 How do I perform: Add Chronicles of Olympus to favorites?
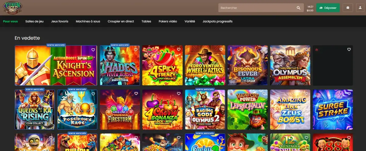point(306,50)
